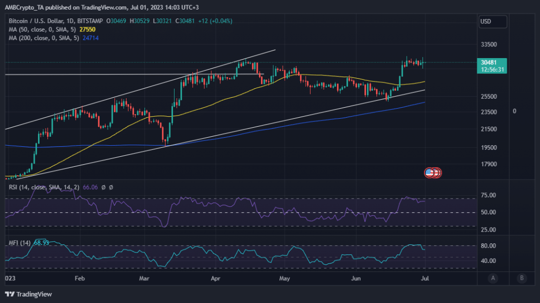Click the MA 200 value 24714
The image size is (540, 303).
pos(91,39)
